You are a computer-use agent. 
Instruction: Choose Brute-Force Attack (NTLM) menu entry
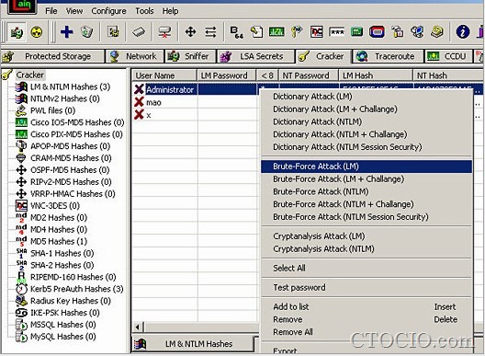[367, 191]
